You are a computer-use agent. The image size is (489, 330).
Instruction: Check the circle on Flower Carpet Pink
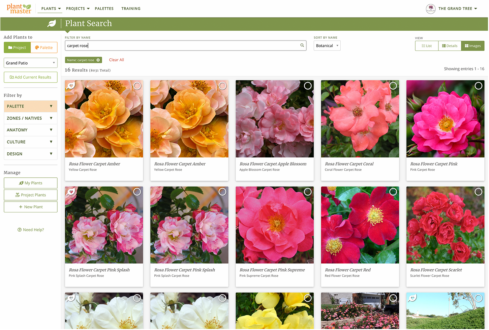pyautogui.click(x=478, y=86)
